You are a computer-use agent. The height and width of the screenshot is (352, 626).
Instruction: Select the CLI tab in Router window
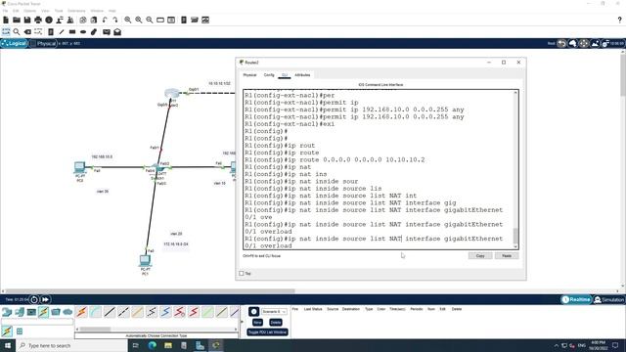click(x=285, y=75)
